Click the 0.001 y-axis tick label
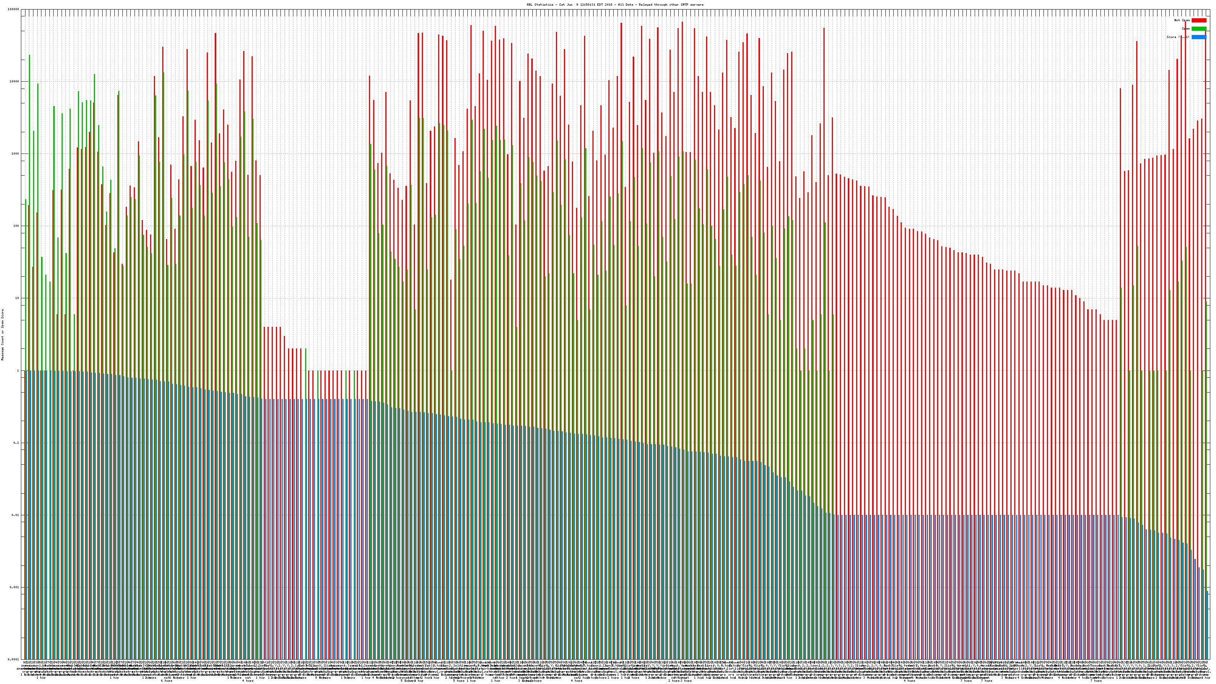1216x684 pixels. click(15, 587)
